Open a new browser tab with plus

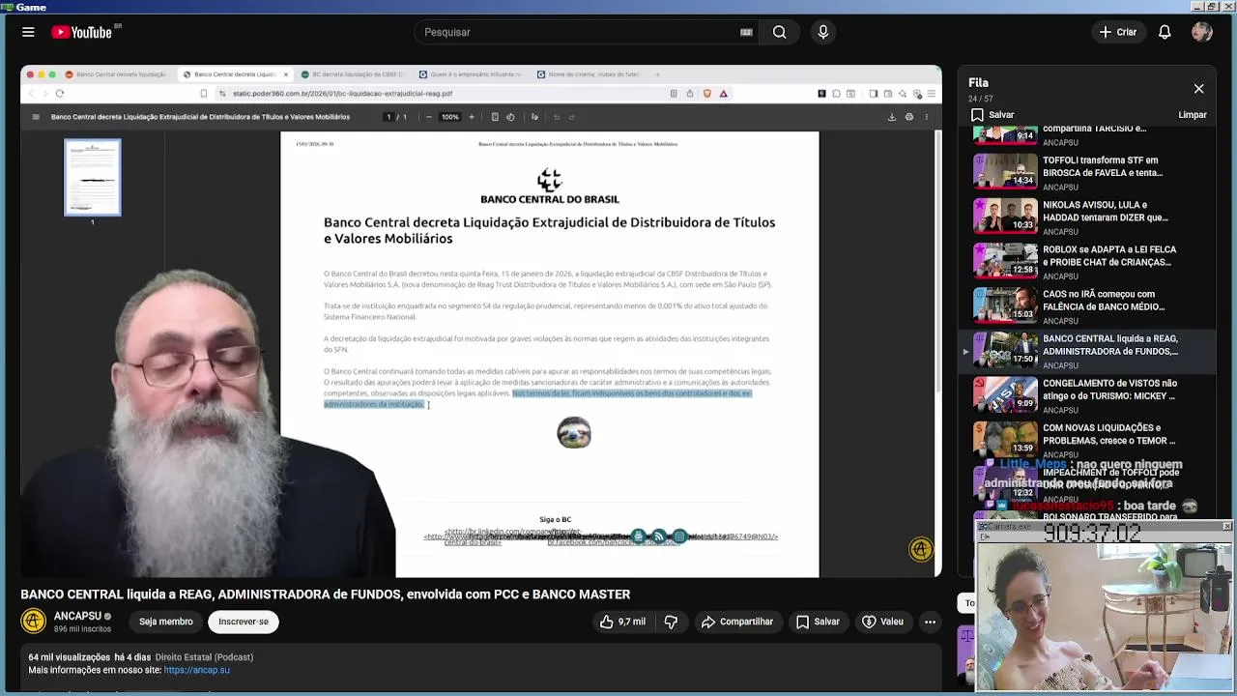click(x=657, y=74)
